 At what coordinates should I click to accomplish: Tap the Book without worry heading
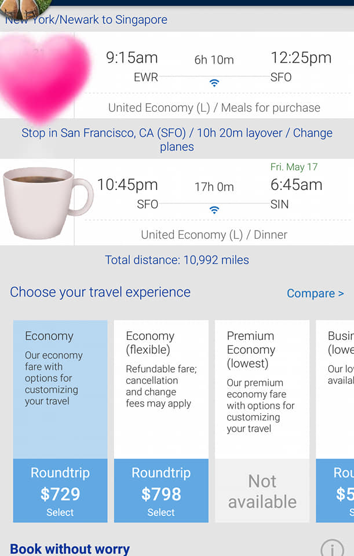70,548
